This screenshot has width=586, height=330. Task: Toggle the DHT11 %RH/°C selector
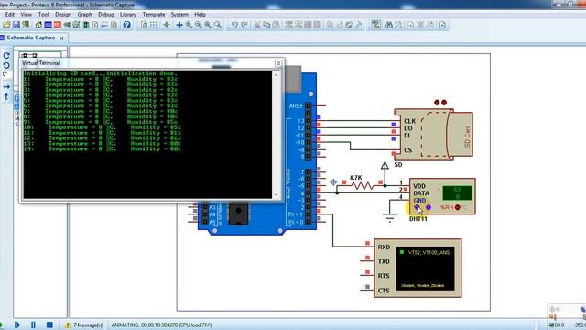(458, 207)
